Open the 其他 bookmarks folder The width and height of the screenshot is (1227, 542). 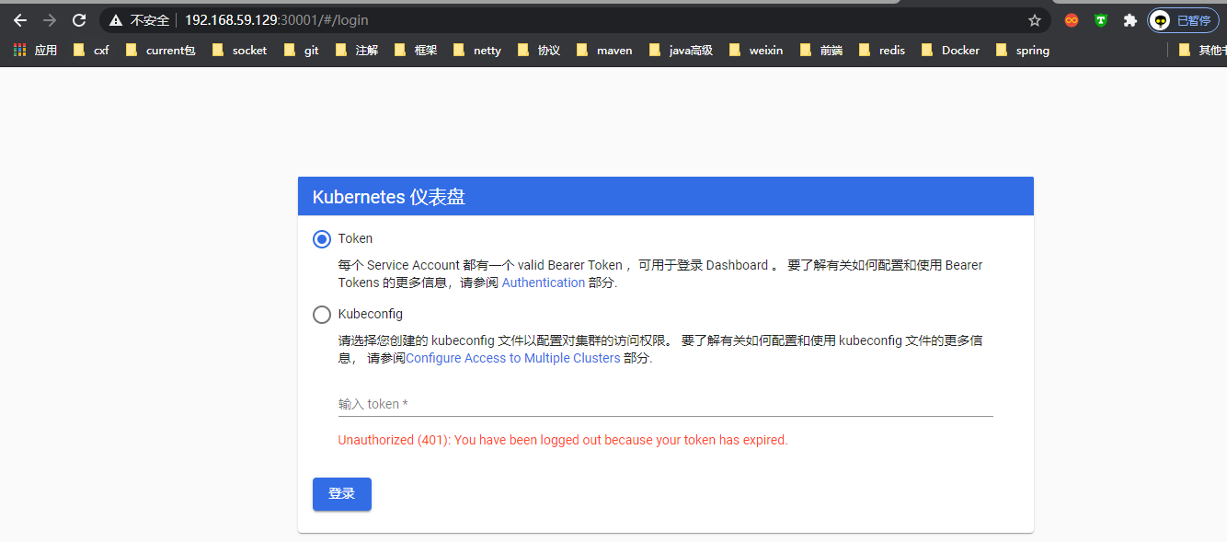coord(1202,51)
